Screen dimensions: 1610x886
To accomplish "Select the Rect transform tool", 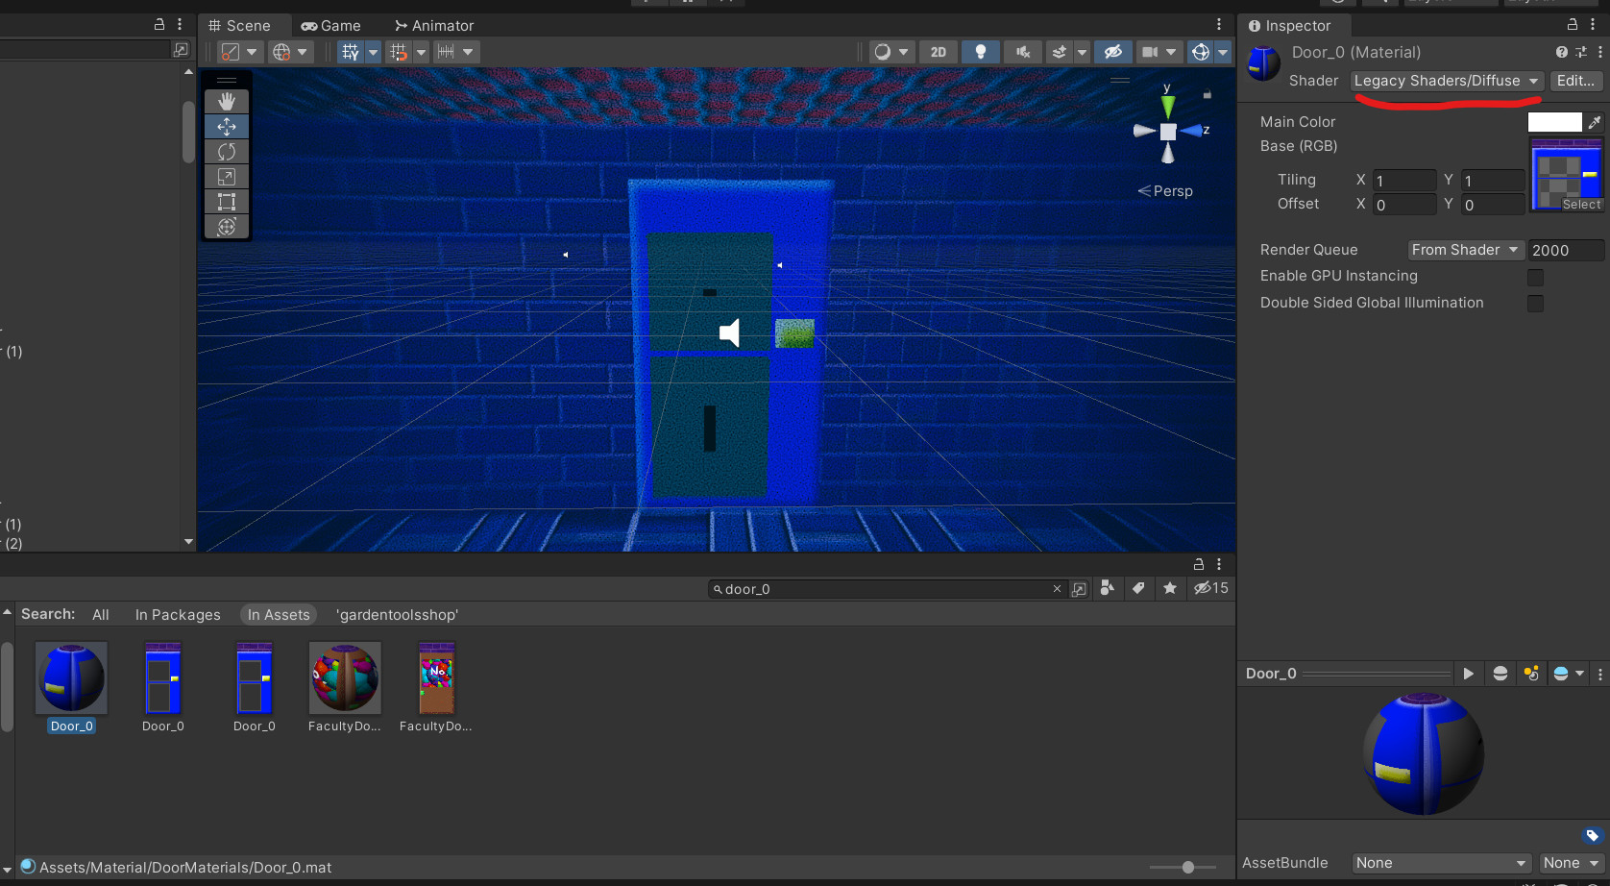I will pos(227,201).
